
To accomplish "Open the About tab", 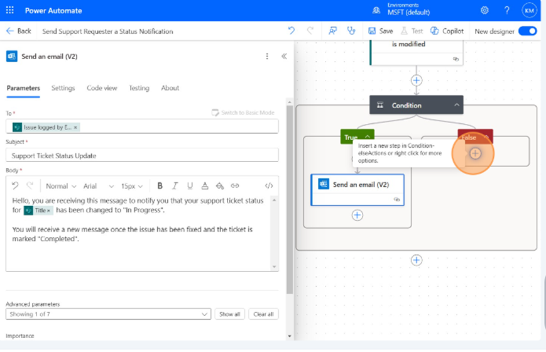I will 170,88.
